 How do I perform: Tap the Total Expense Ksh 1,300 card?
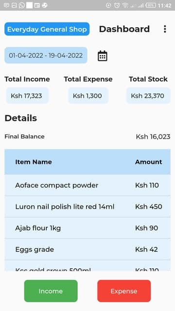pos(88,96)
